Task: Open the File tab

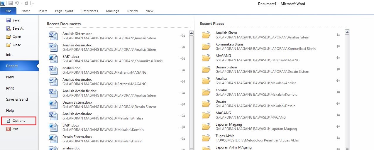Action: coord(8,11)
